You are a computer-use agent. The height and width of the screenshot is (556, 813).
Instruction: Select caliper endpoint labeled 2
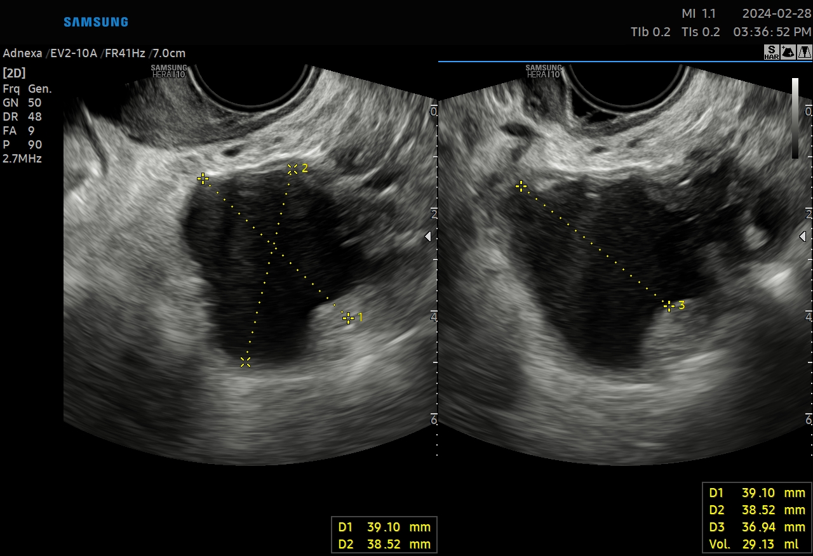point(292,169)
